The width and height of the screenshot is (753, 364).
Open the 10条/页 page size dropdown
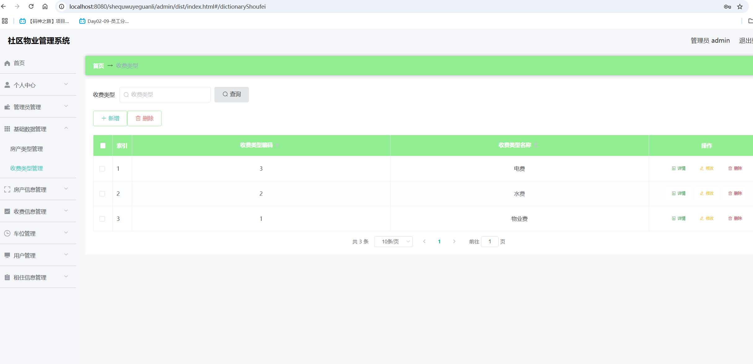[393, 242]
